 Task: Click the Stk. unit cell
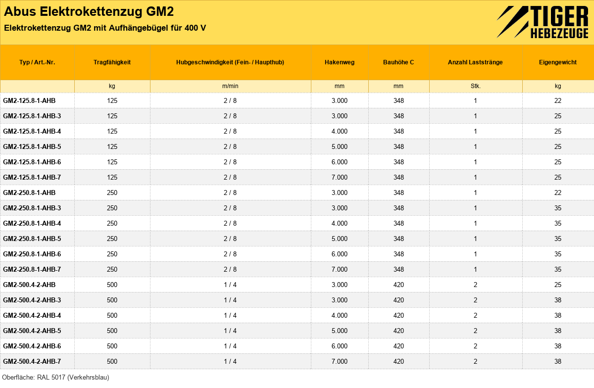coord(475,86)
